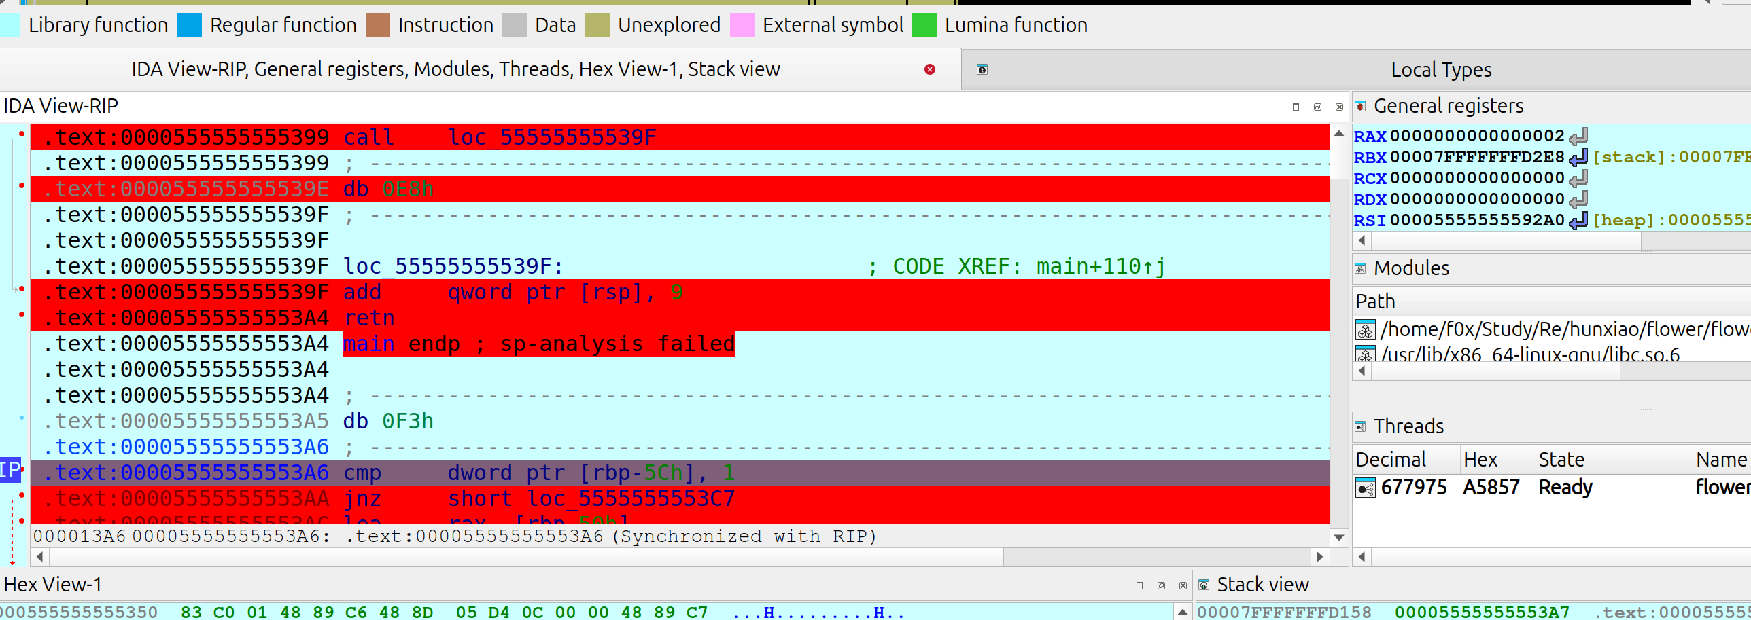
Task: Click the RAX register name
Action: [1370, 136]
